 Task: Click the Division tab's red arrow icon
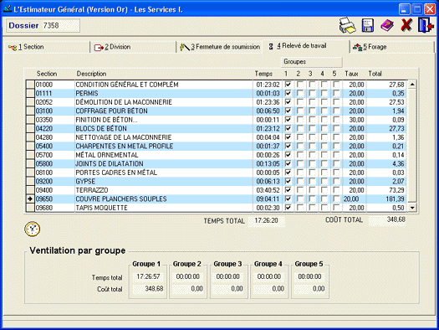tap(99, 48)
